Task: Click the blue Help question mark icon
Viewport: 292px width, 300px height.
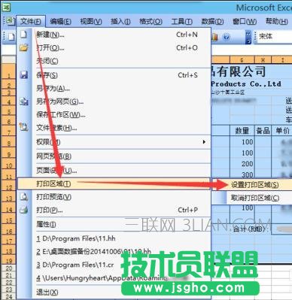Action: coord(227,37)
